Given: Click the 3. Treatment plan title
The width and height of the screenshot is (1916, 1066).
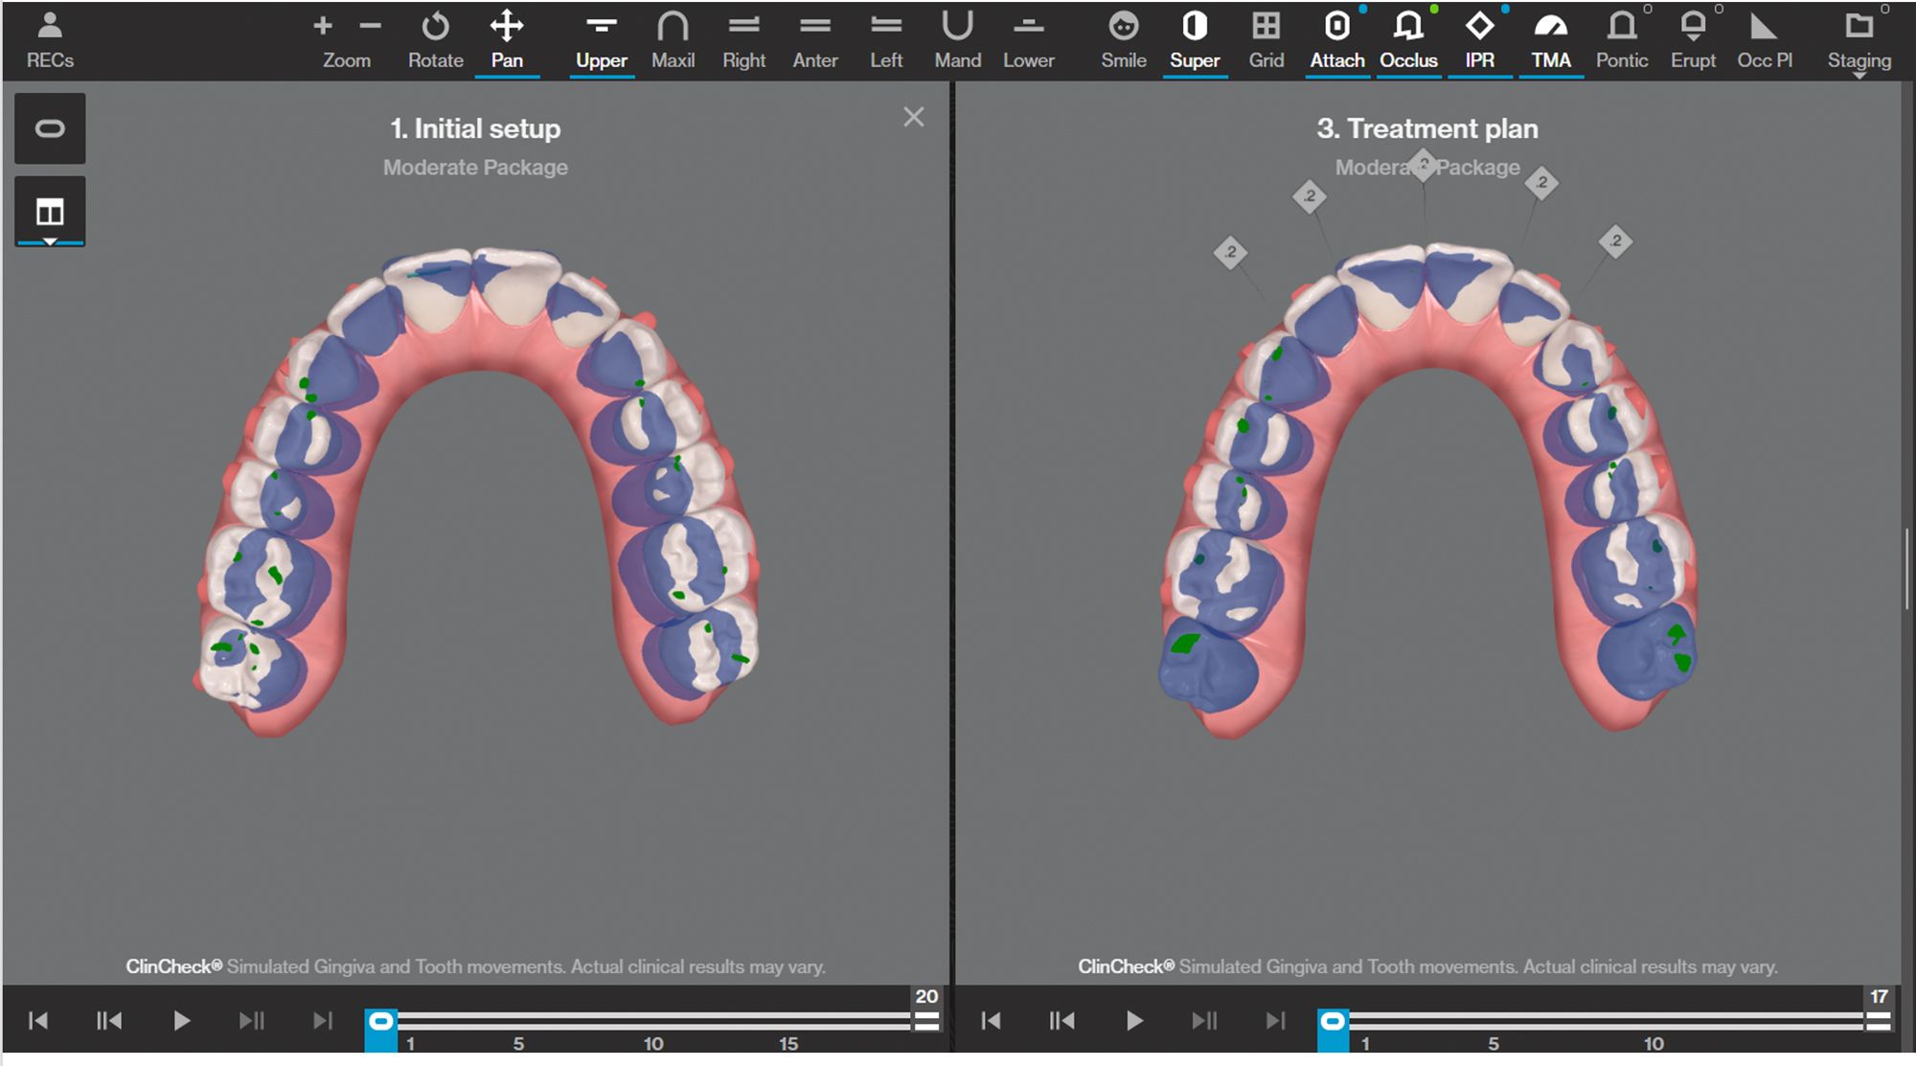Looking at the screenshot, I should coord(1427,128).
